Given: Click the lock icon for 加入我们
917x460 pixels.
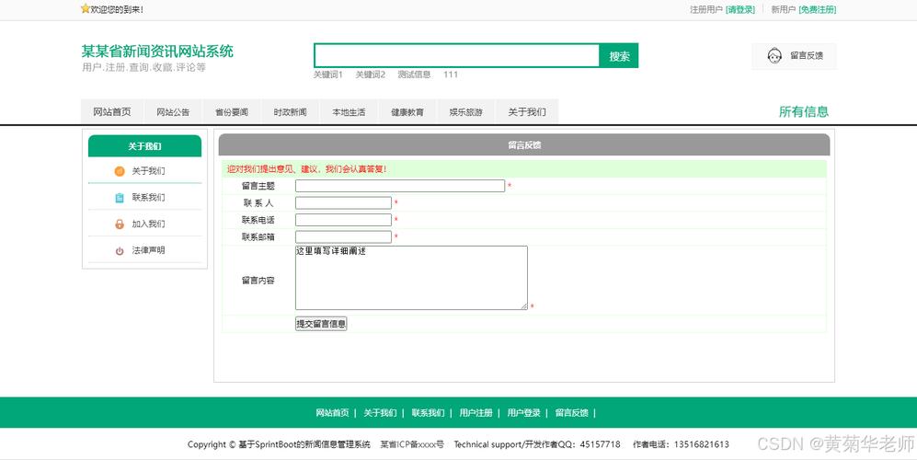Looking at the screenshot, I should pos(120,224).
